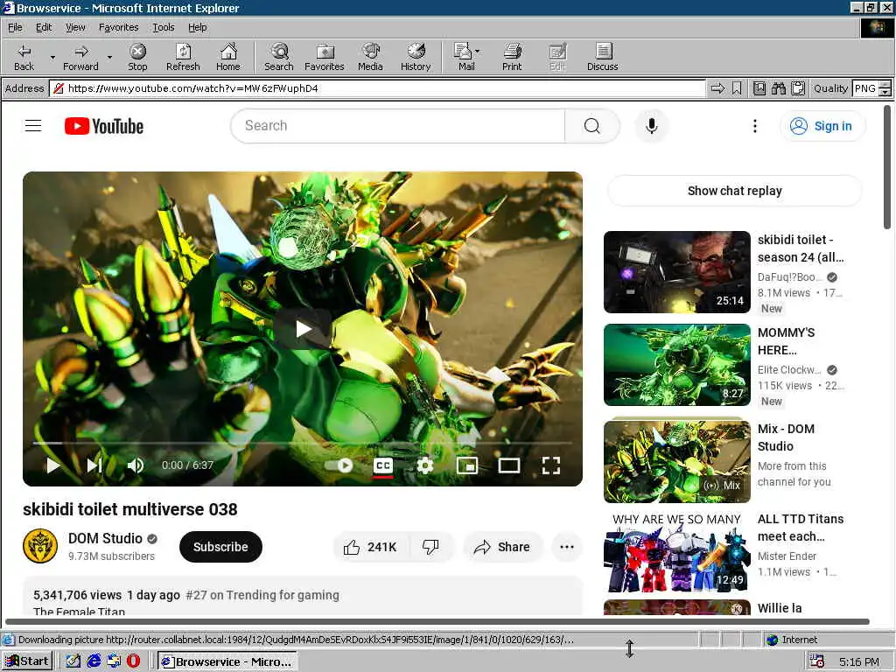Open the Tools menu

[164, 27]
